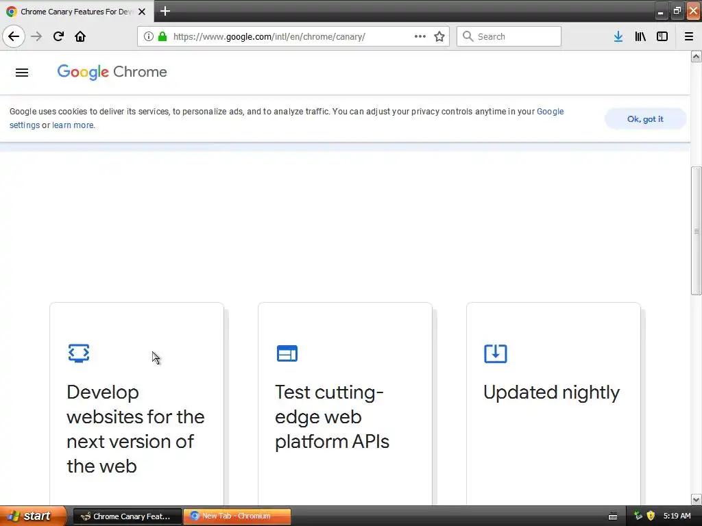Click scrollbar up arrow
702x526 pixels.
point(697,56)
